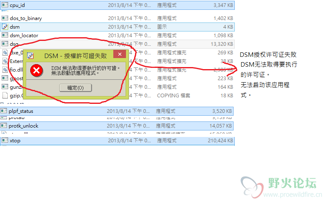Click the xtop application icon
326x202 pixels.
coord(5,141)
